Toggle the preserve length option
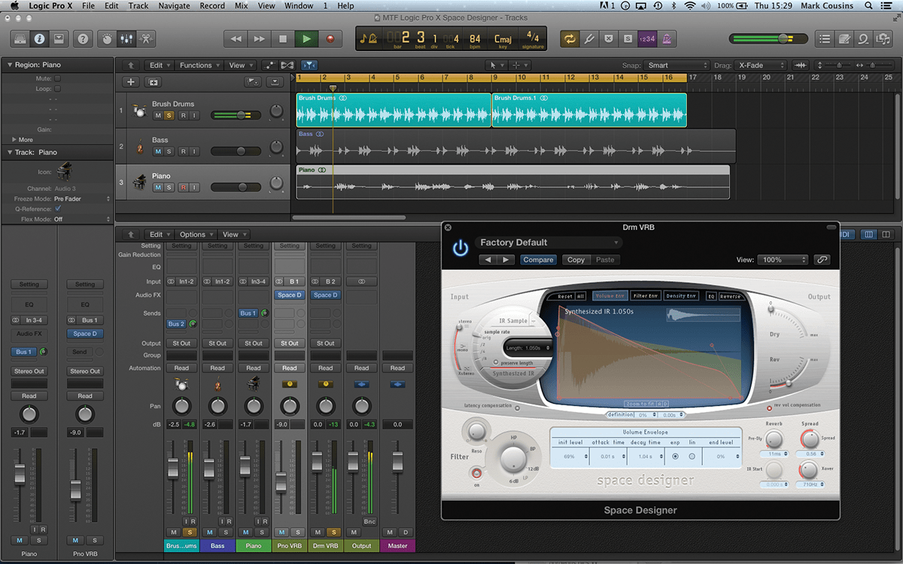Screen dimensions: 903x564 coord(496,362)
